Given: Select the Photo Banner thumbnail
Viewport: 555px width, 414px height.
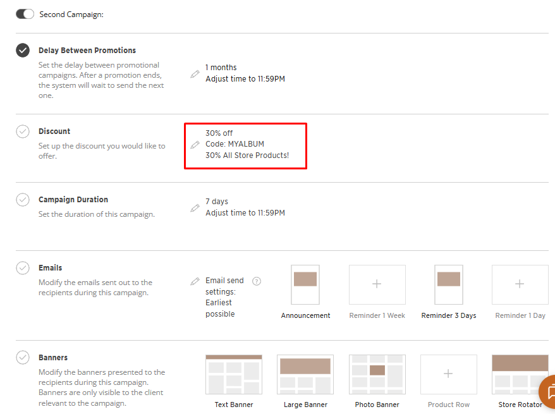Looking at the screenshot, I should coord(377,374).
